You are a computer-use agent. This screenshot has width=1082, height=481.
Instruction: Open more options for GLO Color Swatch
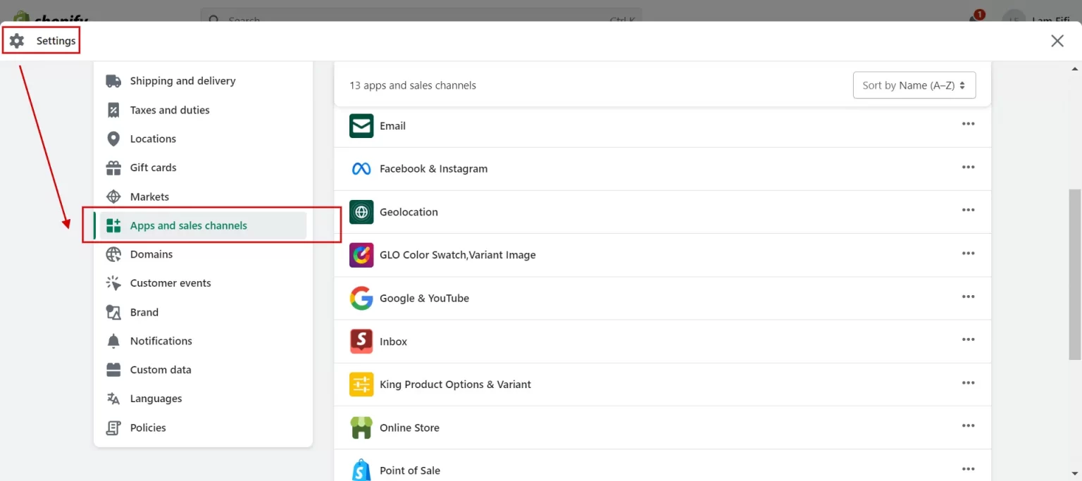pyautogui.click(x=969, y=254)
